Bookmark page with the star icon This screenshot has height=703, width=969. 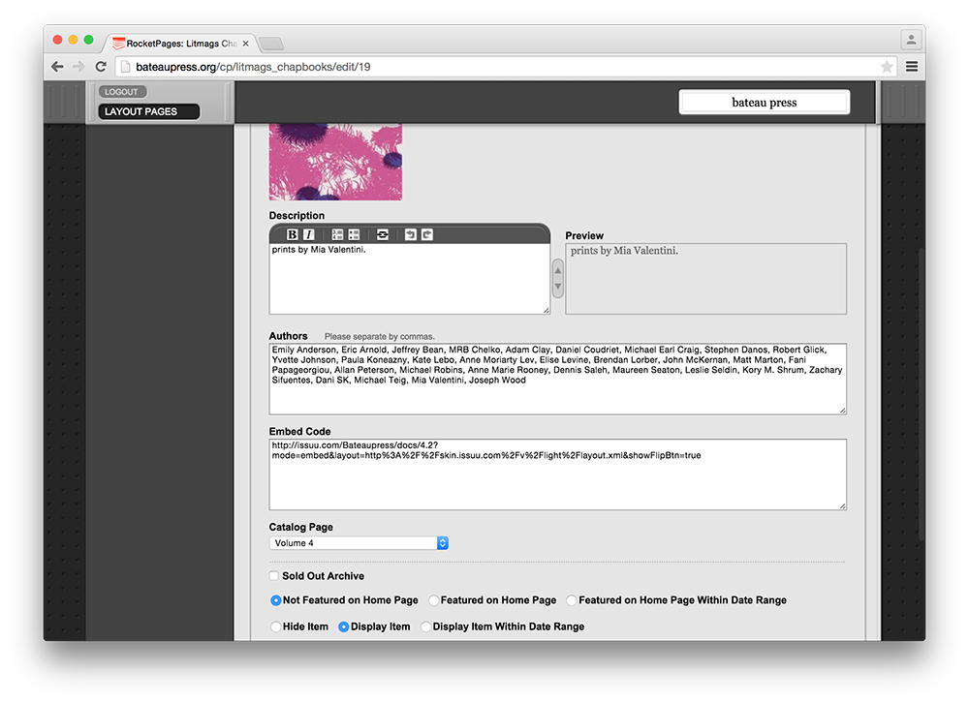(x=887, y=67)
